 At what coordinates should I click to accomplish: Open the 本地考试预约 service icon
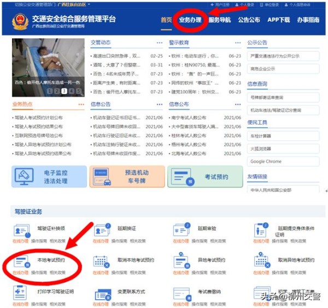pos(22,262)
